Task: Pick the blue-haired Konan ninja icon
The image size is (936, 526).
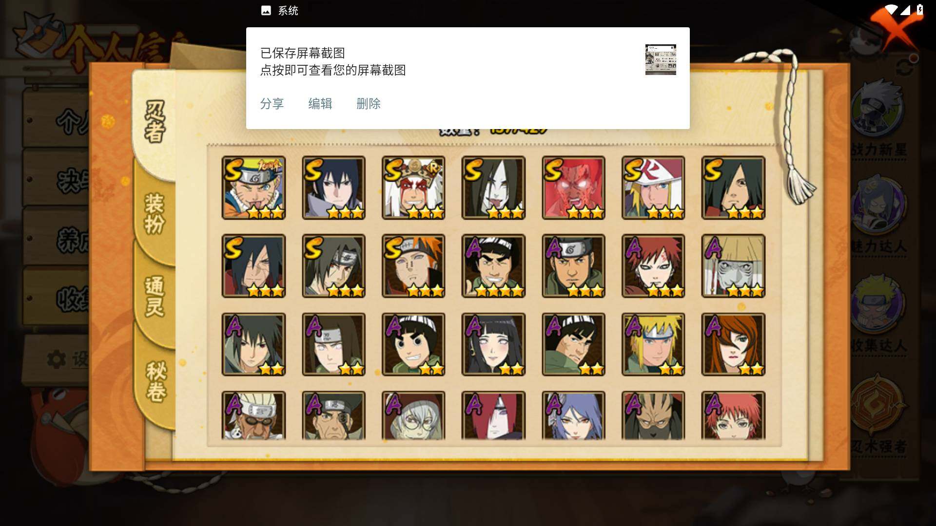Action: (573, 415)
